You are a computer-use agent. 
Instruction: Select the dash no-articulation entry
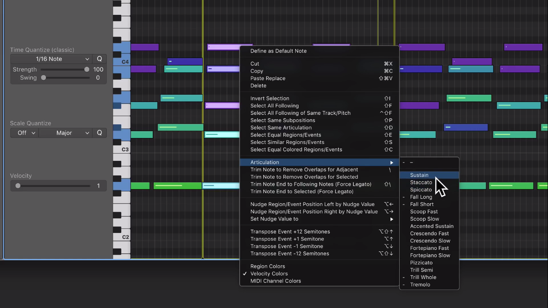tap(429, 162)
